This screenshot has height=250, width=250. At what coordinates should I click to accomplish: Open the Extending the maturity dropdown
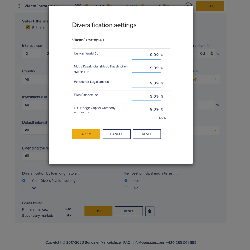pos(36,156)
